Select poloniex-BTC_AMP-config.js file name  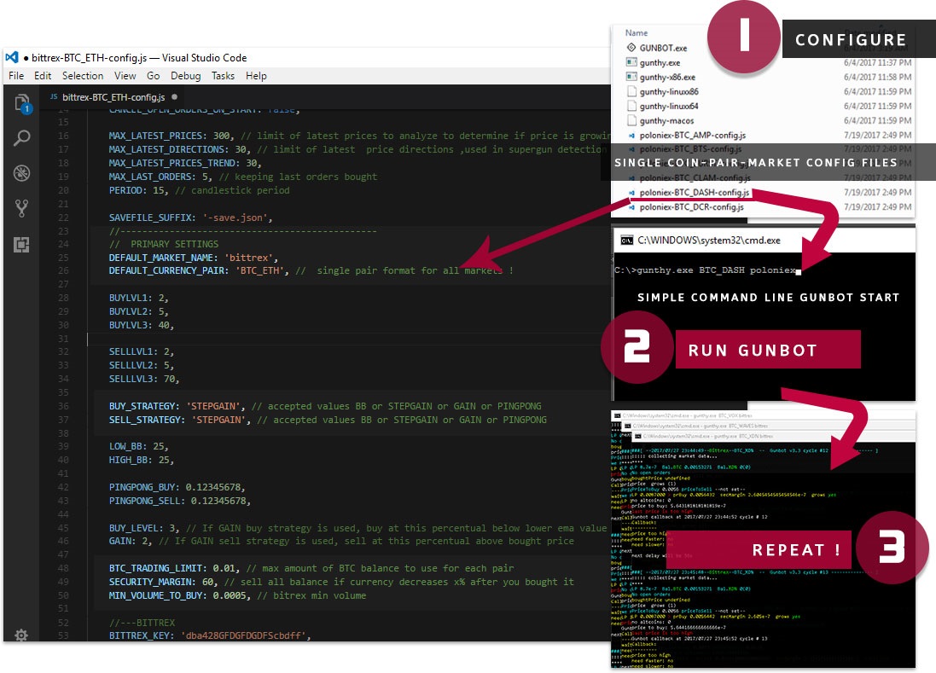click(693, 136)
